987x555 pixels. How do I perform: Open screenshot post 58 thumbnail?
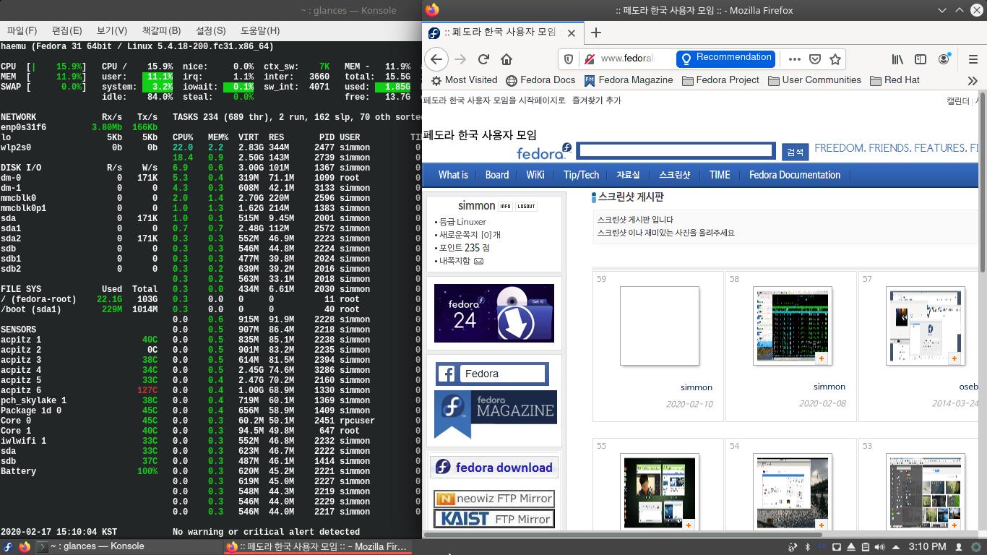(x=793, y=326)
